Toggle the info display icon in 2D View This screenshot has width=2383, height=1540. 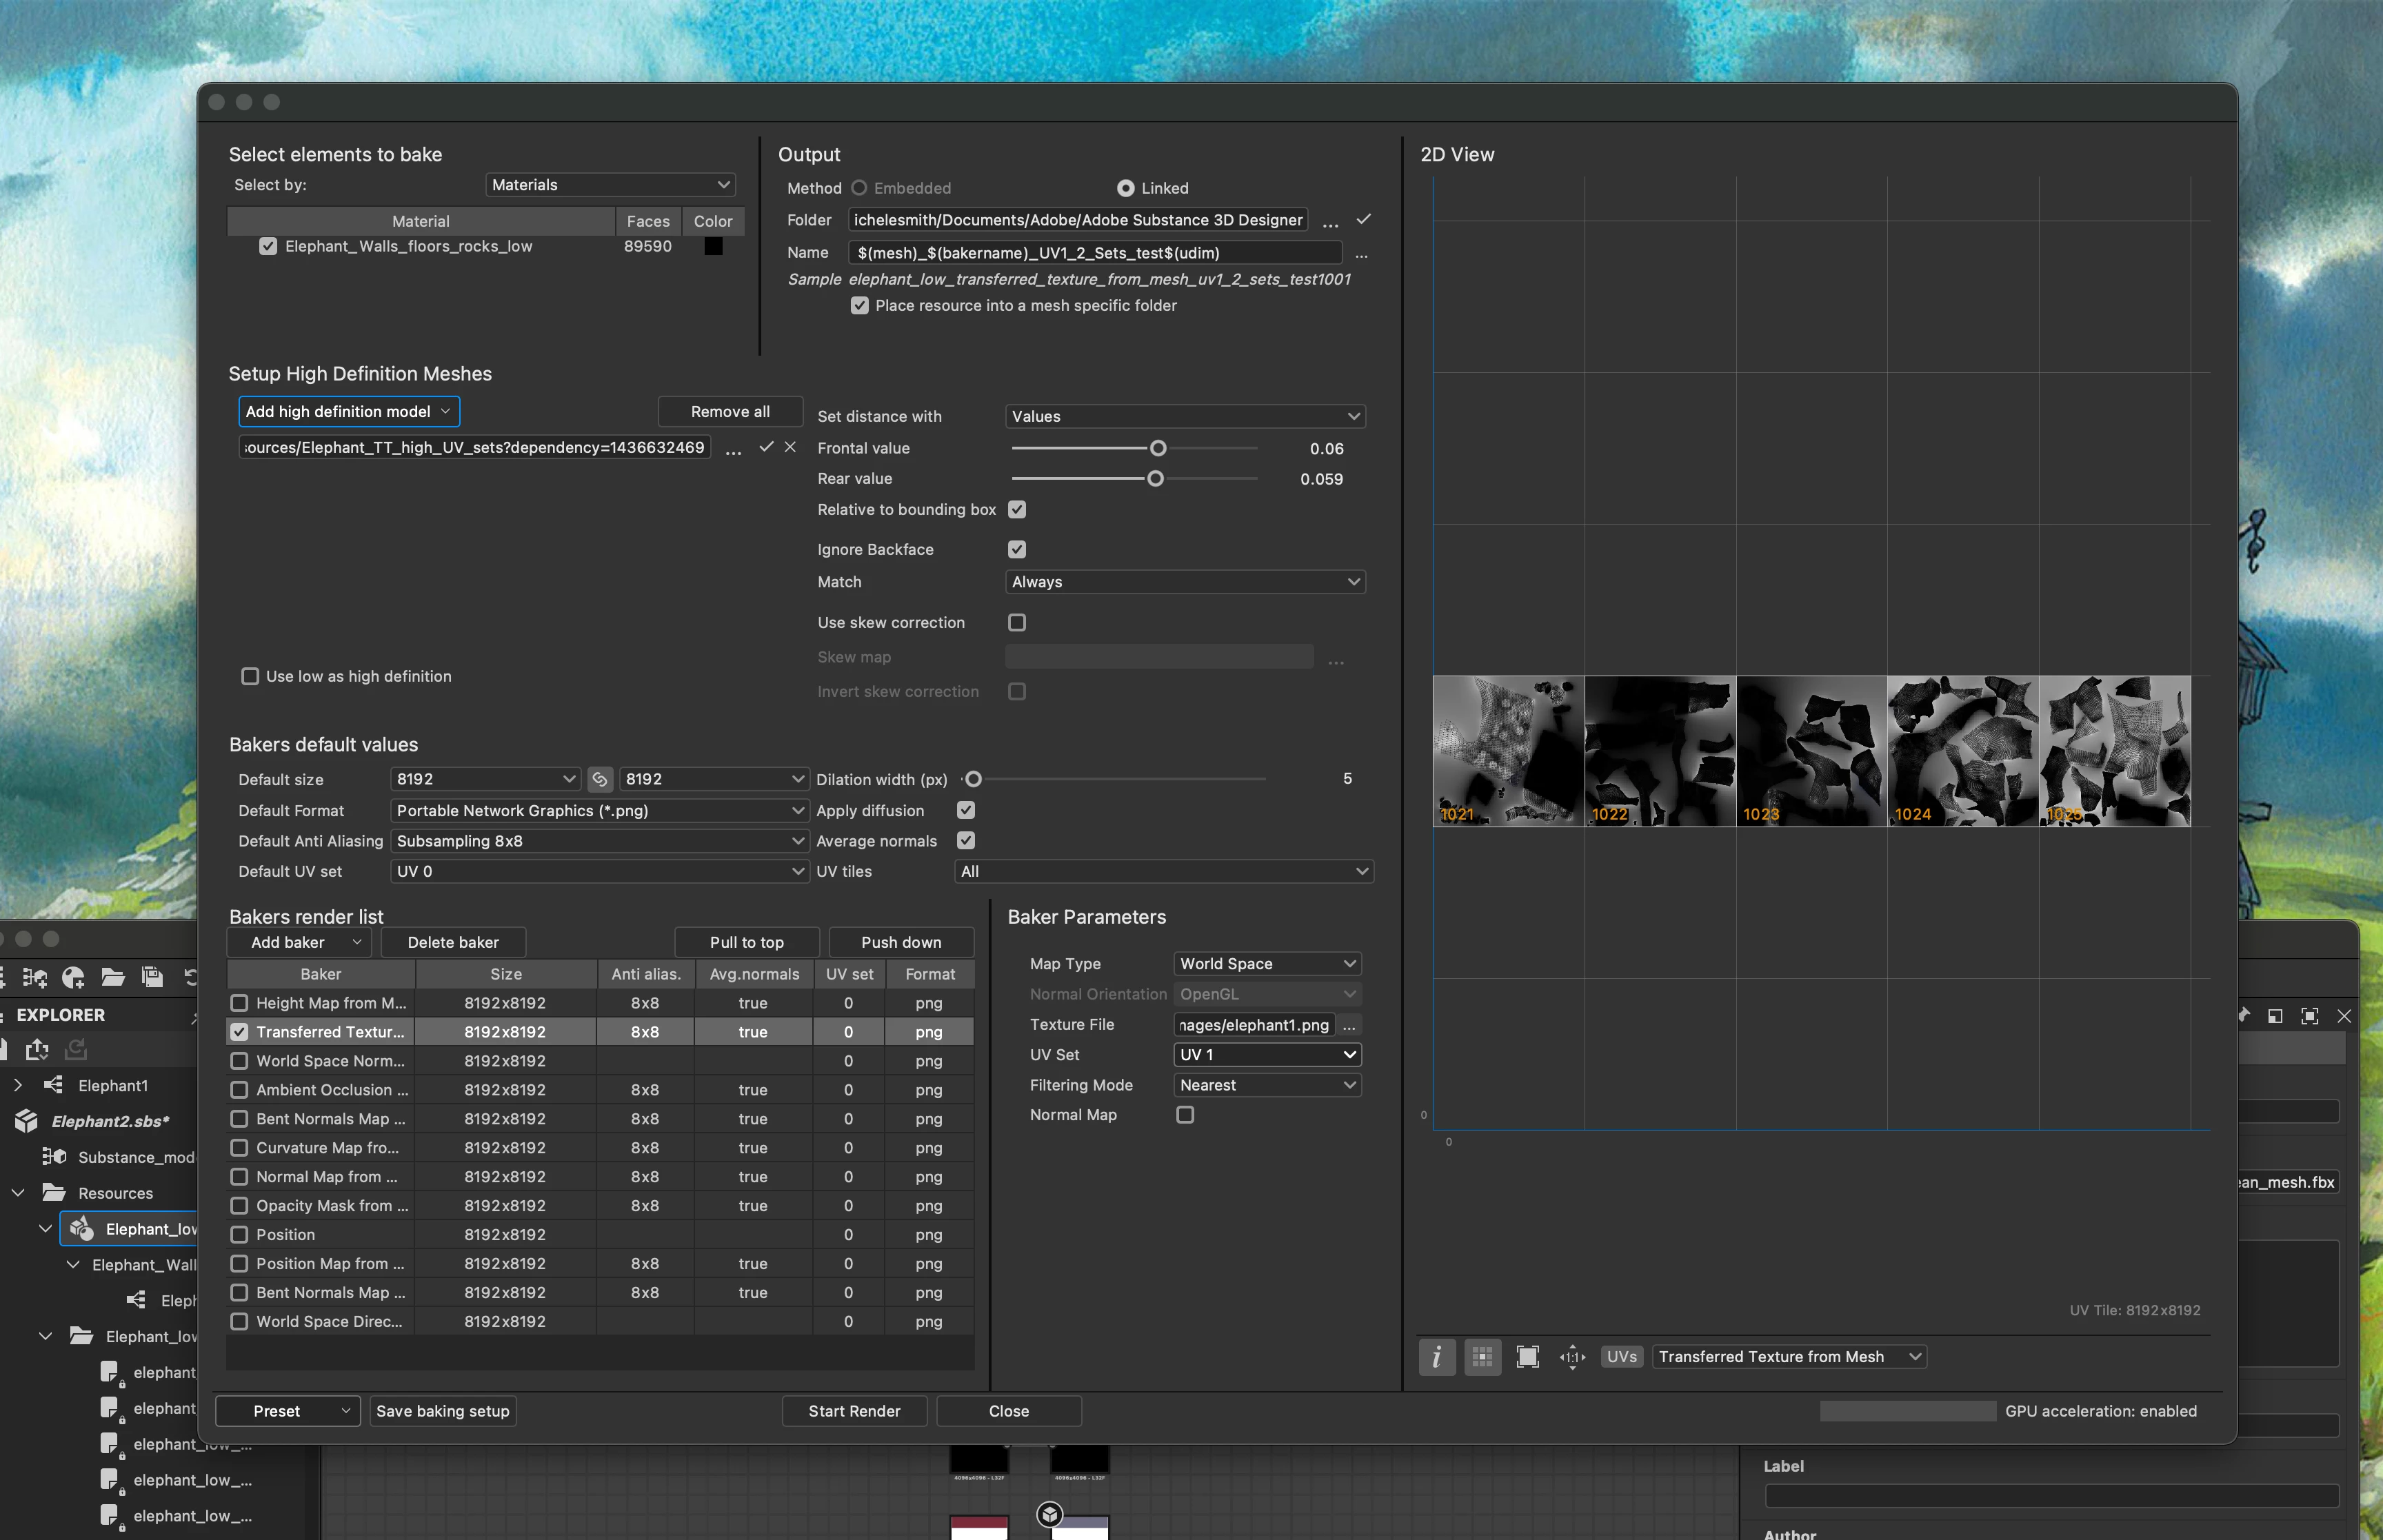[x=1436, y=1357]
